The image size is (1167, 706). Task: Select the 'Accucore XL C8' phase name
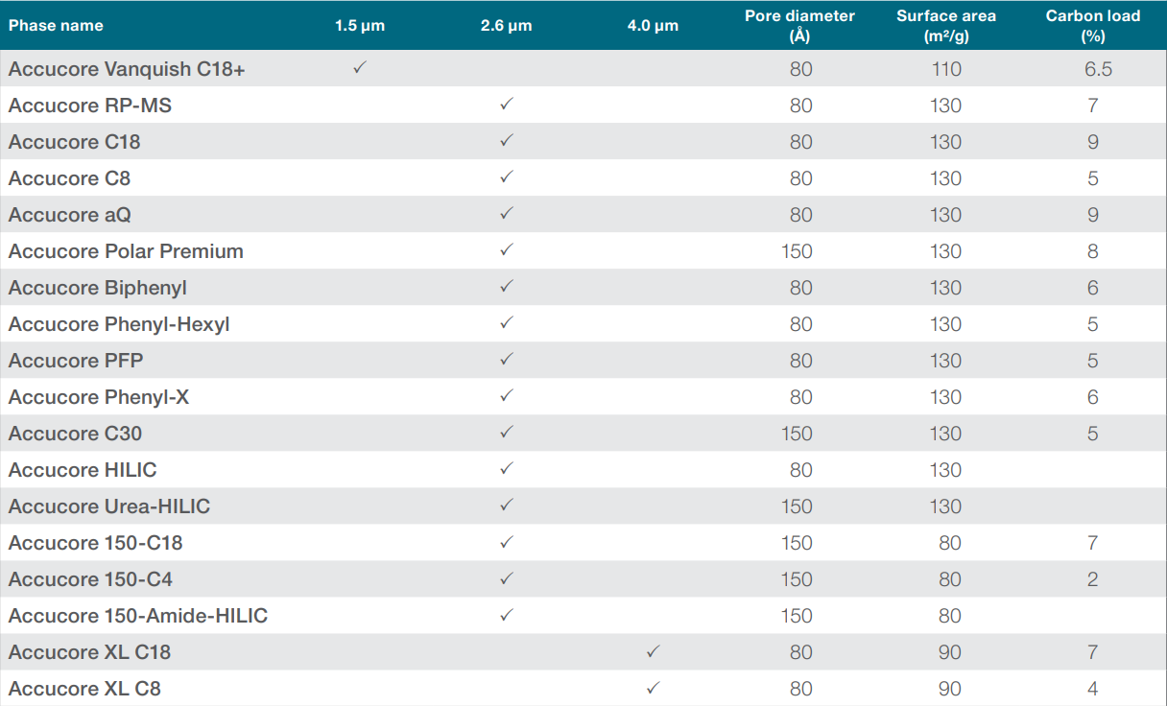[84, 689]
